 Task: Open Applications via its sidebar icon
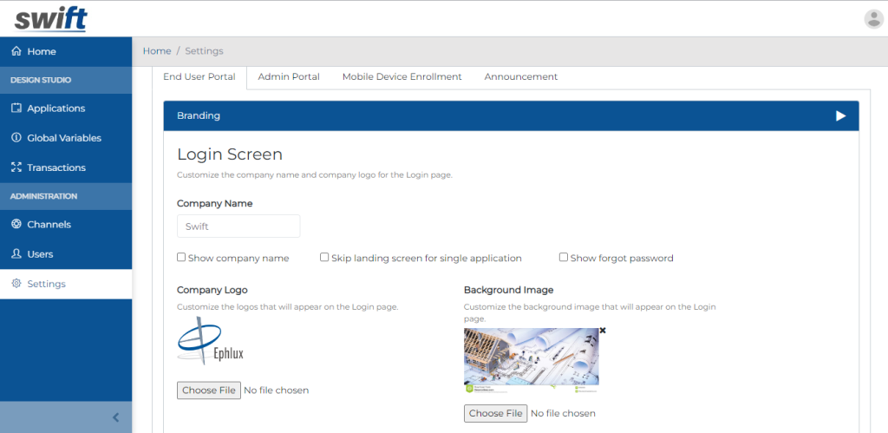pos(16,108)
